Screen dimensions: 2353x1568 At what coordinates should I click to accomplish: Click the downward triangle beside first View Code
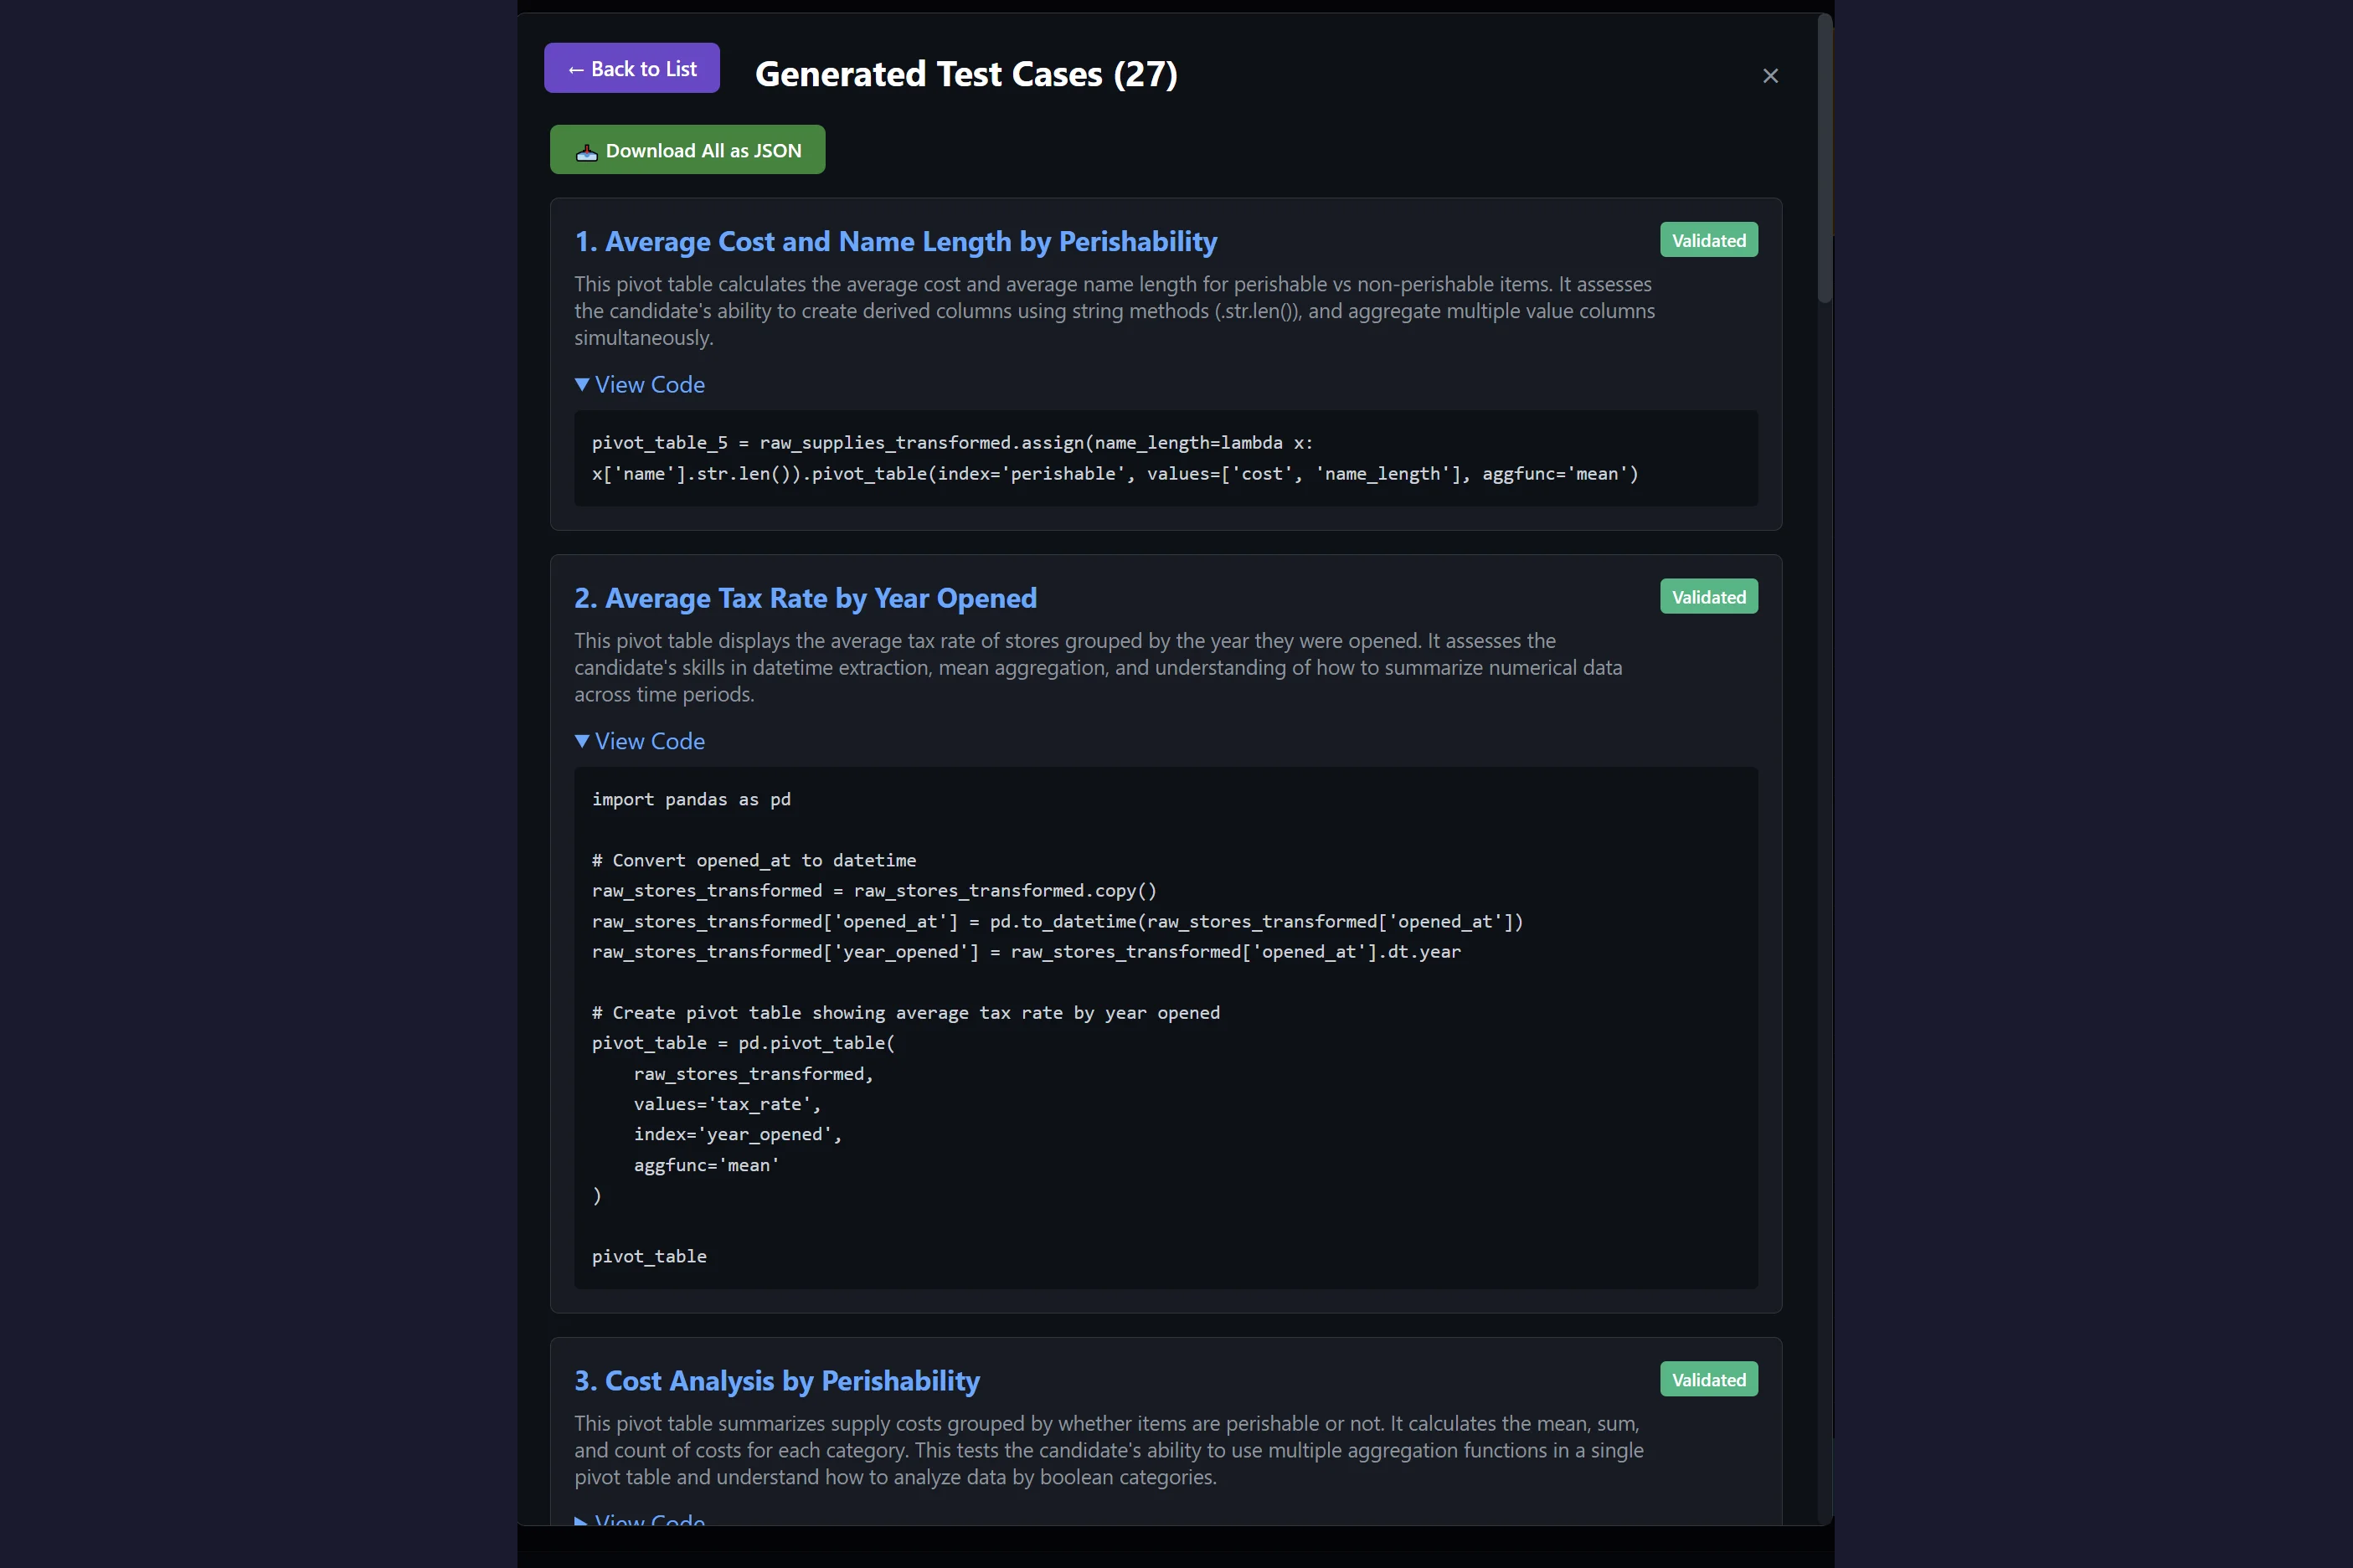[x=583, y=384]
